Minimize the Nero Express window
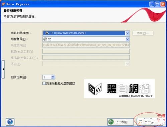The image size is (167, 127). click(152, 4)
